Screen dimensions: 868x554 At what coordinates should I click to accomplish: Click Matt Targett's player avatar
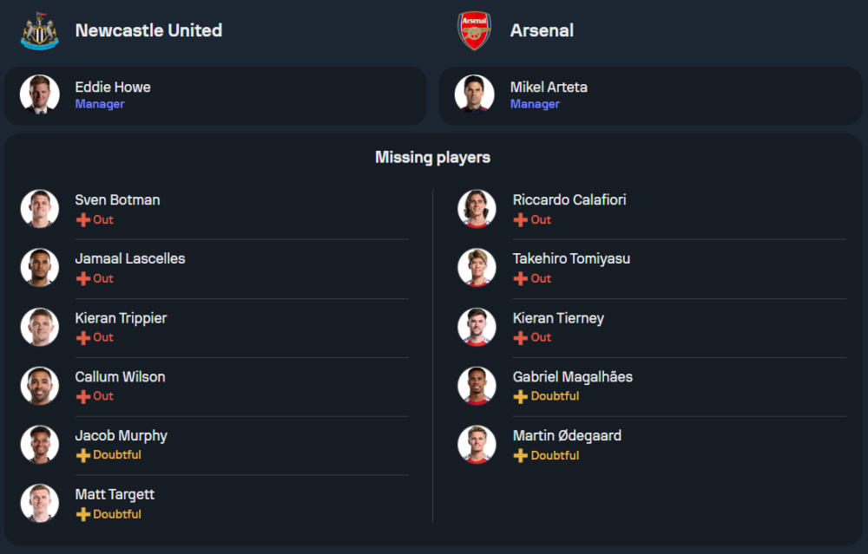tap(40, 503)
